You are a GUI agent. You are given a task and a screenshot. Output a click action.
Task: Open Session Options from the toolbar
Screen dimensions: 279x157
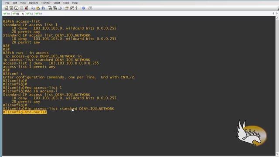[x=67, y=8]
